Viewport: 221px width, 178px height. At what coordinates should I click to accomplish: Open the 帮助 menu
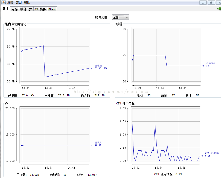27,2
